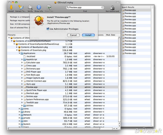Click the scroll right arrow at bottom
The height and width of the screenshot is (135, 163).
(x=117, y=129)
